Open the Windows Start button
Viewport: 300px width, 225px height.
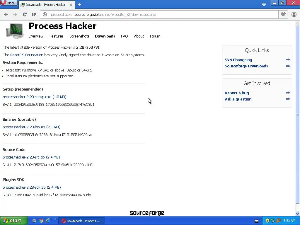click(14, 221)
